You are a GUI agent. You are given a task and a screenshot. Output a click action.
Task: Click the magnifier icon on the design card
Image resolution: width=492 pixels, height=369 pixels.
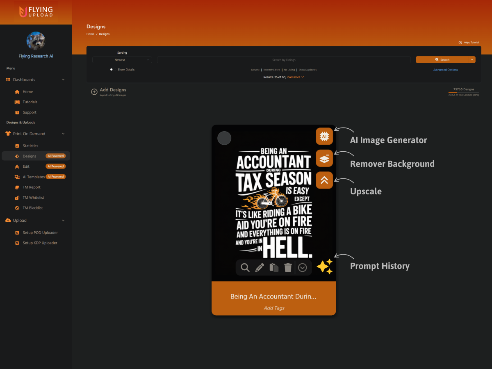(x=245, y=268)
